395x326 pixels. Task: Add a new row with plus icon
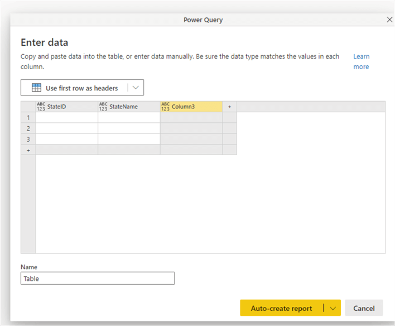tap(28, 150)
